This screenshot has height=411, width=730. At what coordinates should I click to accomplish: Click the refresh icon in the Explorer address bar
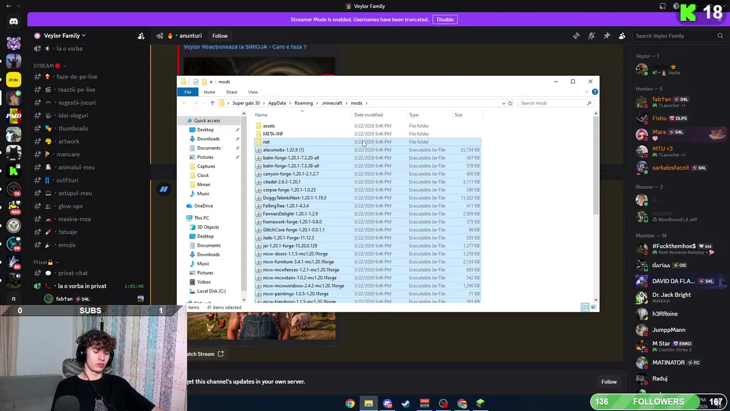(510, 103)
